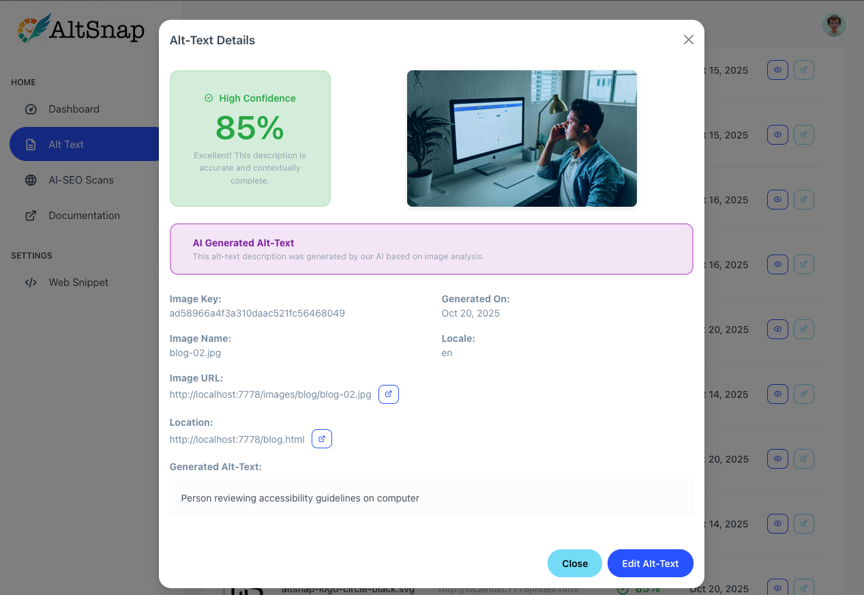Navigate to Dashboard in the sidebar

pyautogui.click(x=73, y=108)
